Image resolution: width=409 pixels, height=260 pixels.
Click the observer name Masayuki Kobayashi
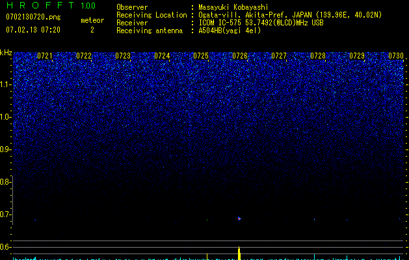tap(233, 7)
